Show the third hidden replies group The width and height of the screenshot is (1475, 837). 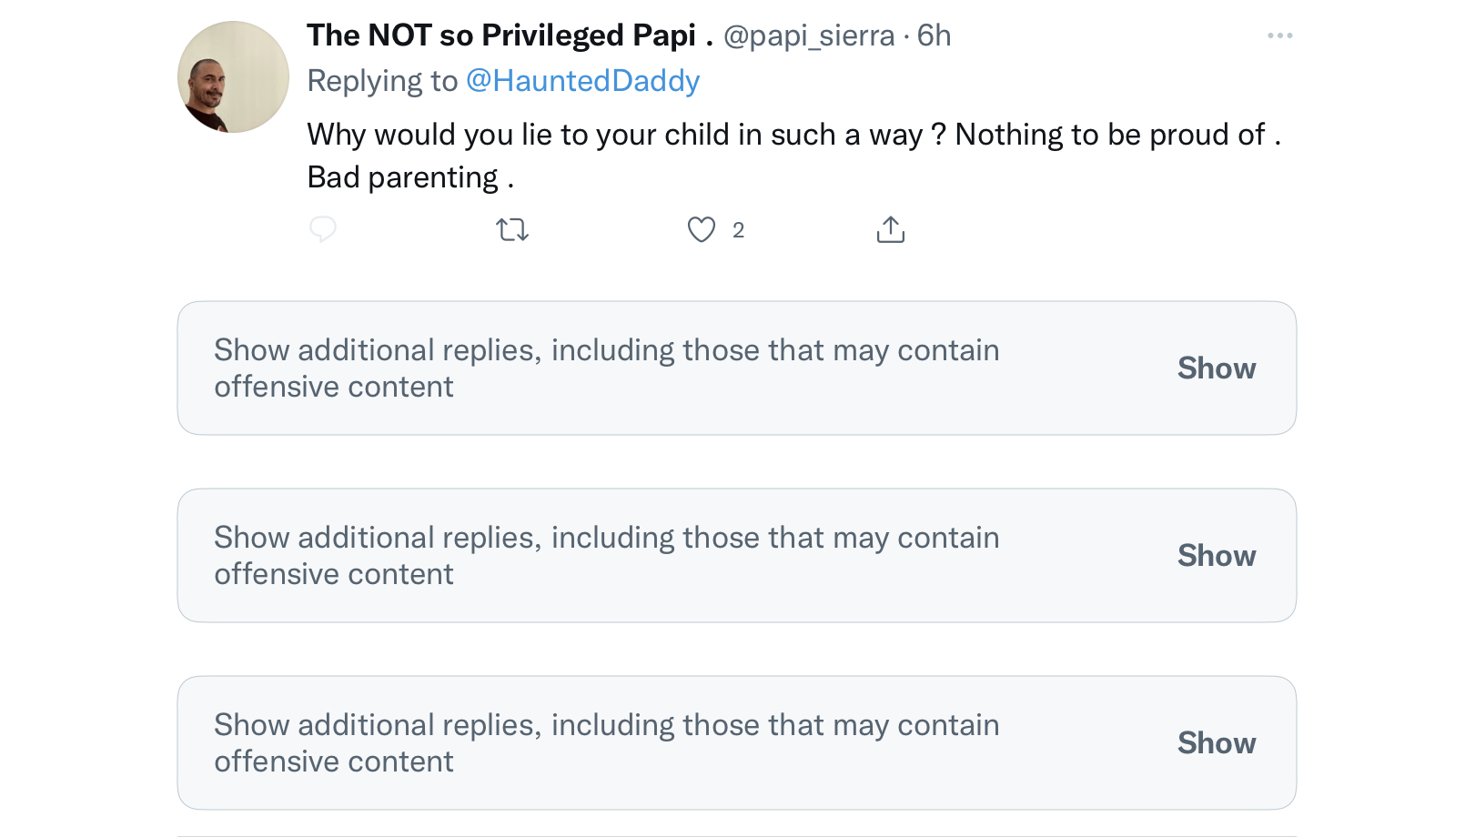pyautogui.click(x=1217, y=743)
